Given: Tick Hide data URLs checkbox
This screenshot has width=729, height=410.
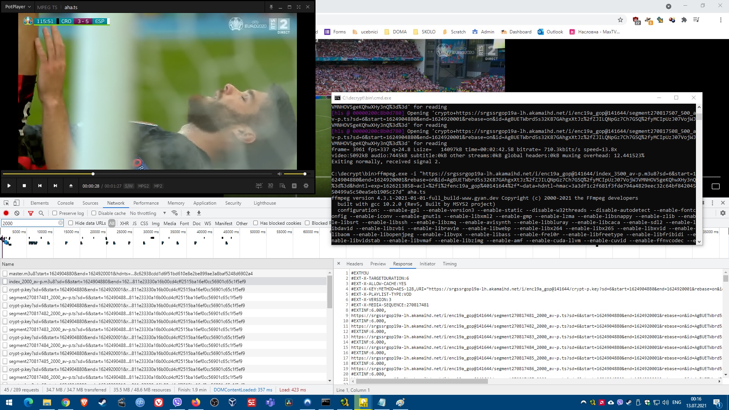Looking at the screenshot, I should [x=71, y=223].
